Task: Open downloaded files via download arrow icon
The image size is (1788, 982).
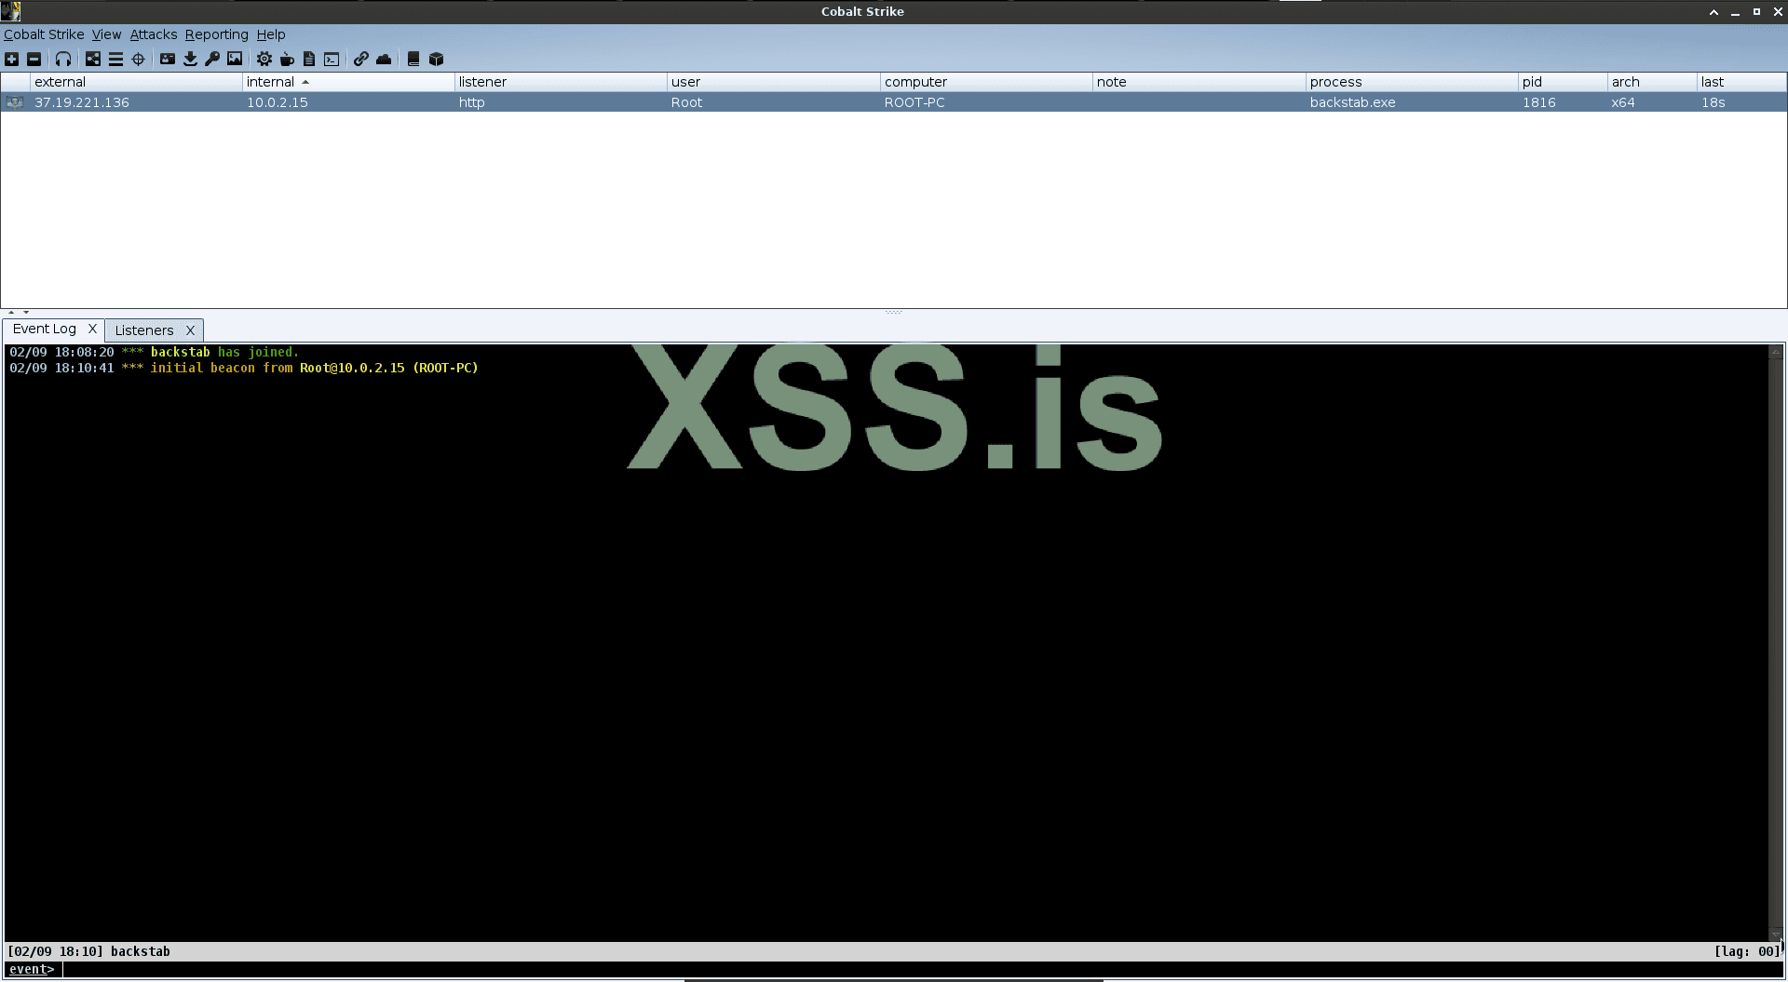Action: pos(190,59)
